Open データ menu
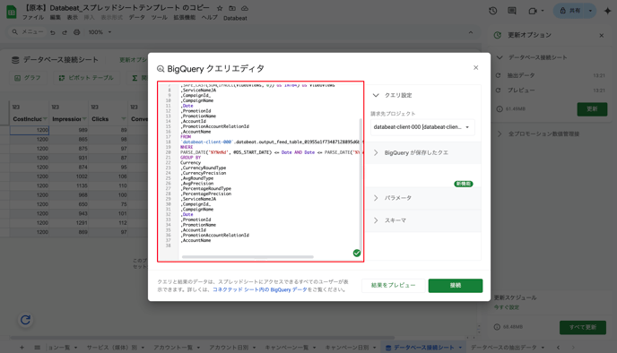Image resolution: width=617 pixels, height=353 pixels. click(x=137, y=18)
